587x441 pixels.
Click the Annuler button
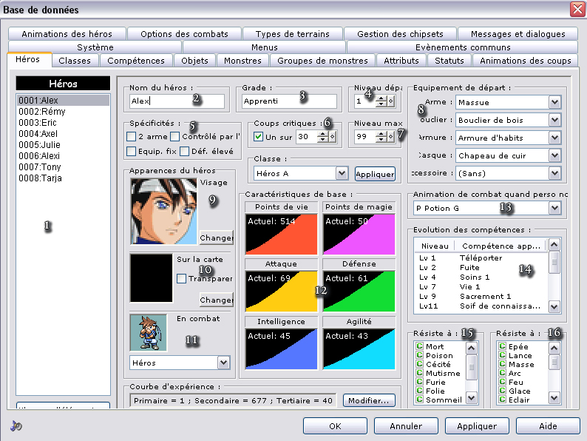click(406, 426)
